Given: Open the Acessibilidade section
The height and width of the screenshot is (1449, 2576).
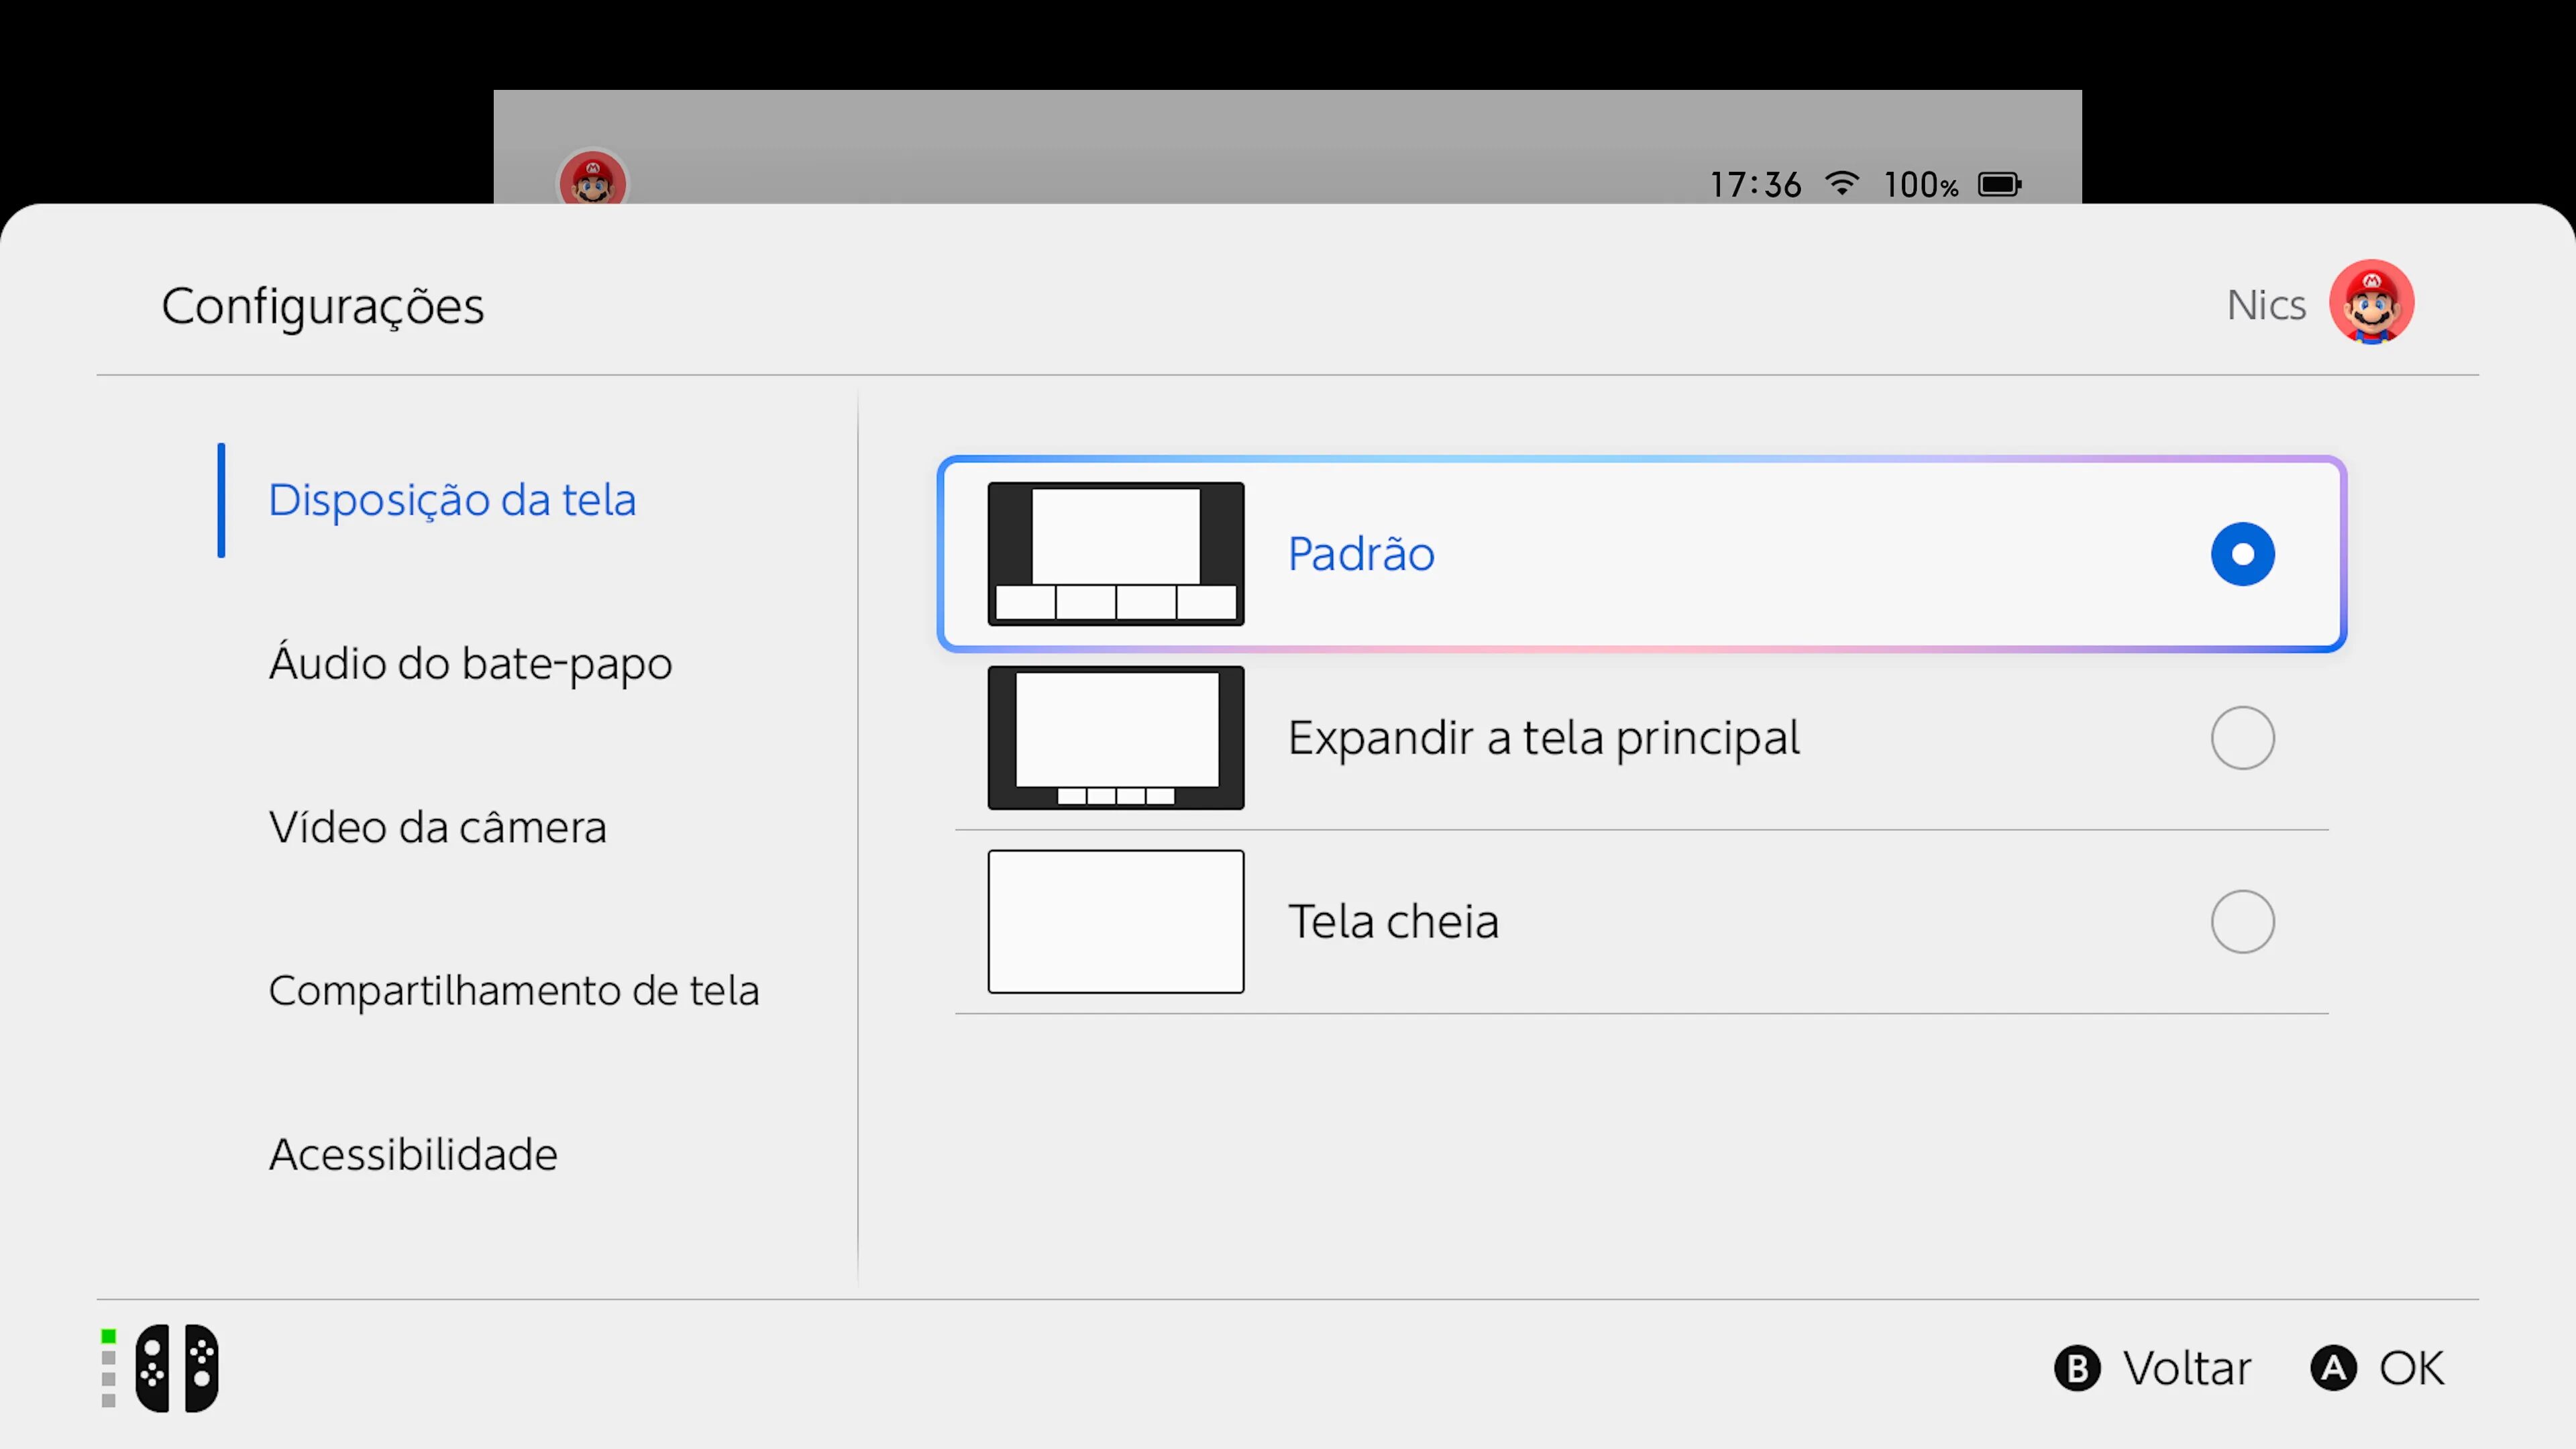Looking at the screenshot, I should point(413,1154).
